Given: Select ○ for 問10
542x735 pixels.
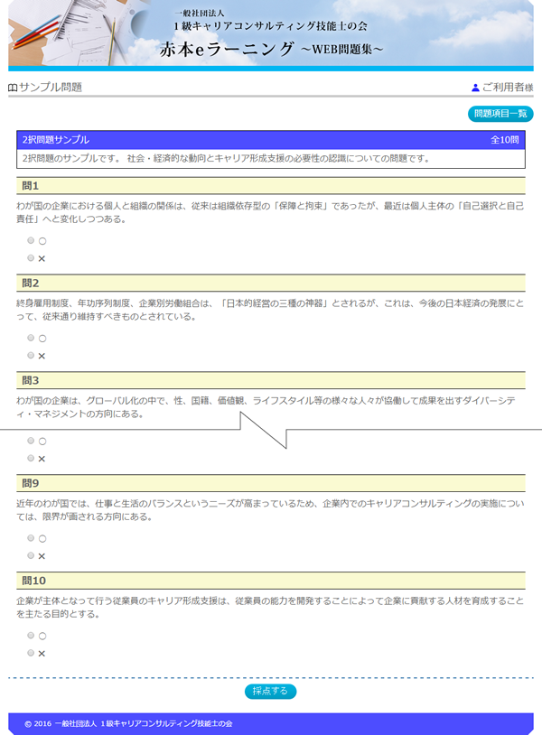Looking at the screenshot, I should [x=31, y=635].
